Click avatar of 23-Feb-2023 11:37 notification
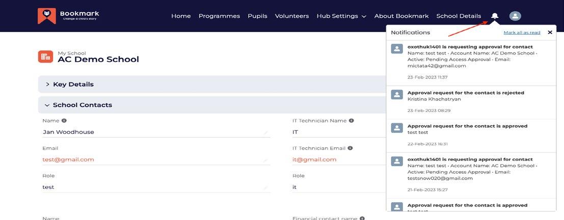 pyautogui.click(x=397, y=49)
